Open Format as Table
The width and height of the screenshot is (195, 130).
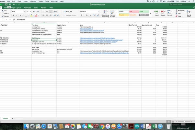point(112,14)
